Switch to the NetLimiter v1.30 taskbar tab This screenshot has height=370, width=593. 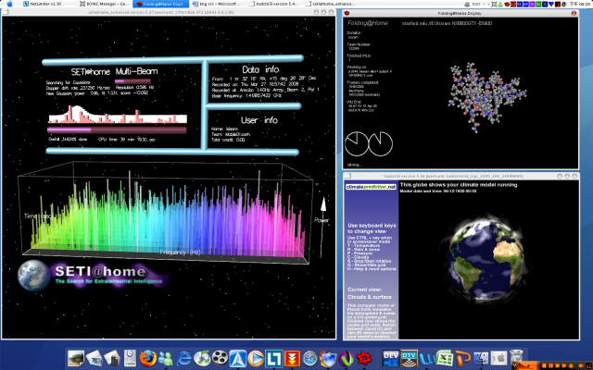point(45,4)
